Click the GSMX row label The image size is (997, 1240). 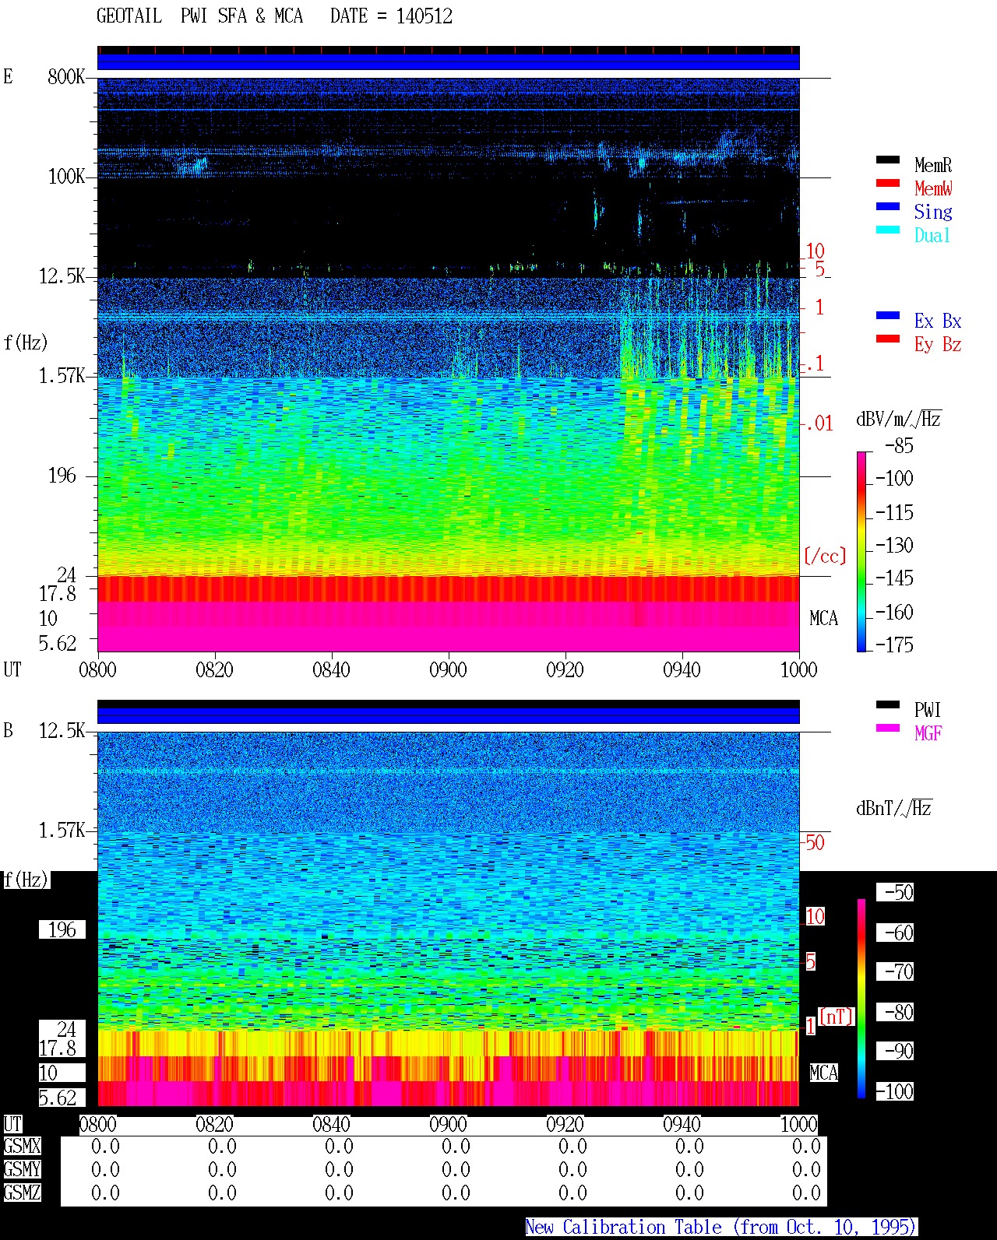tap(22, 1146)
